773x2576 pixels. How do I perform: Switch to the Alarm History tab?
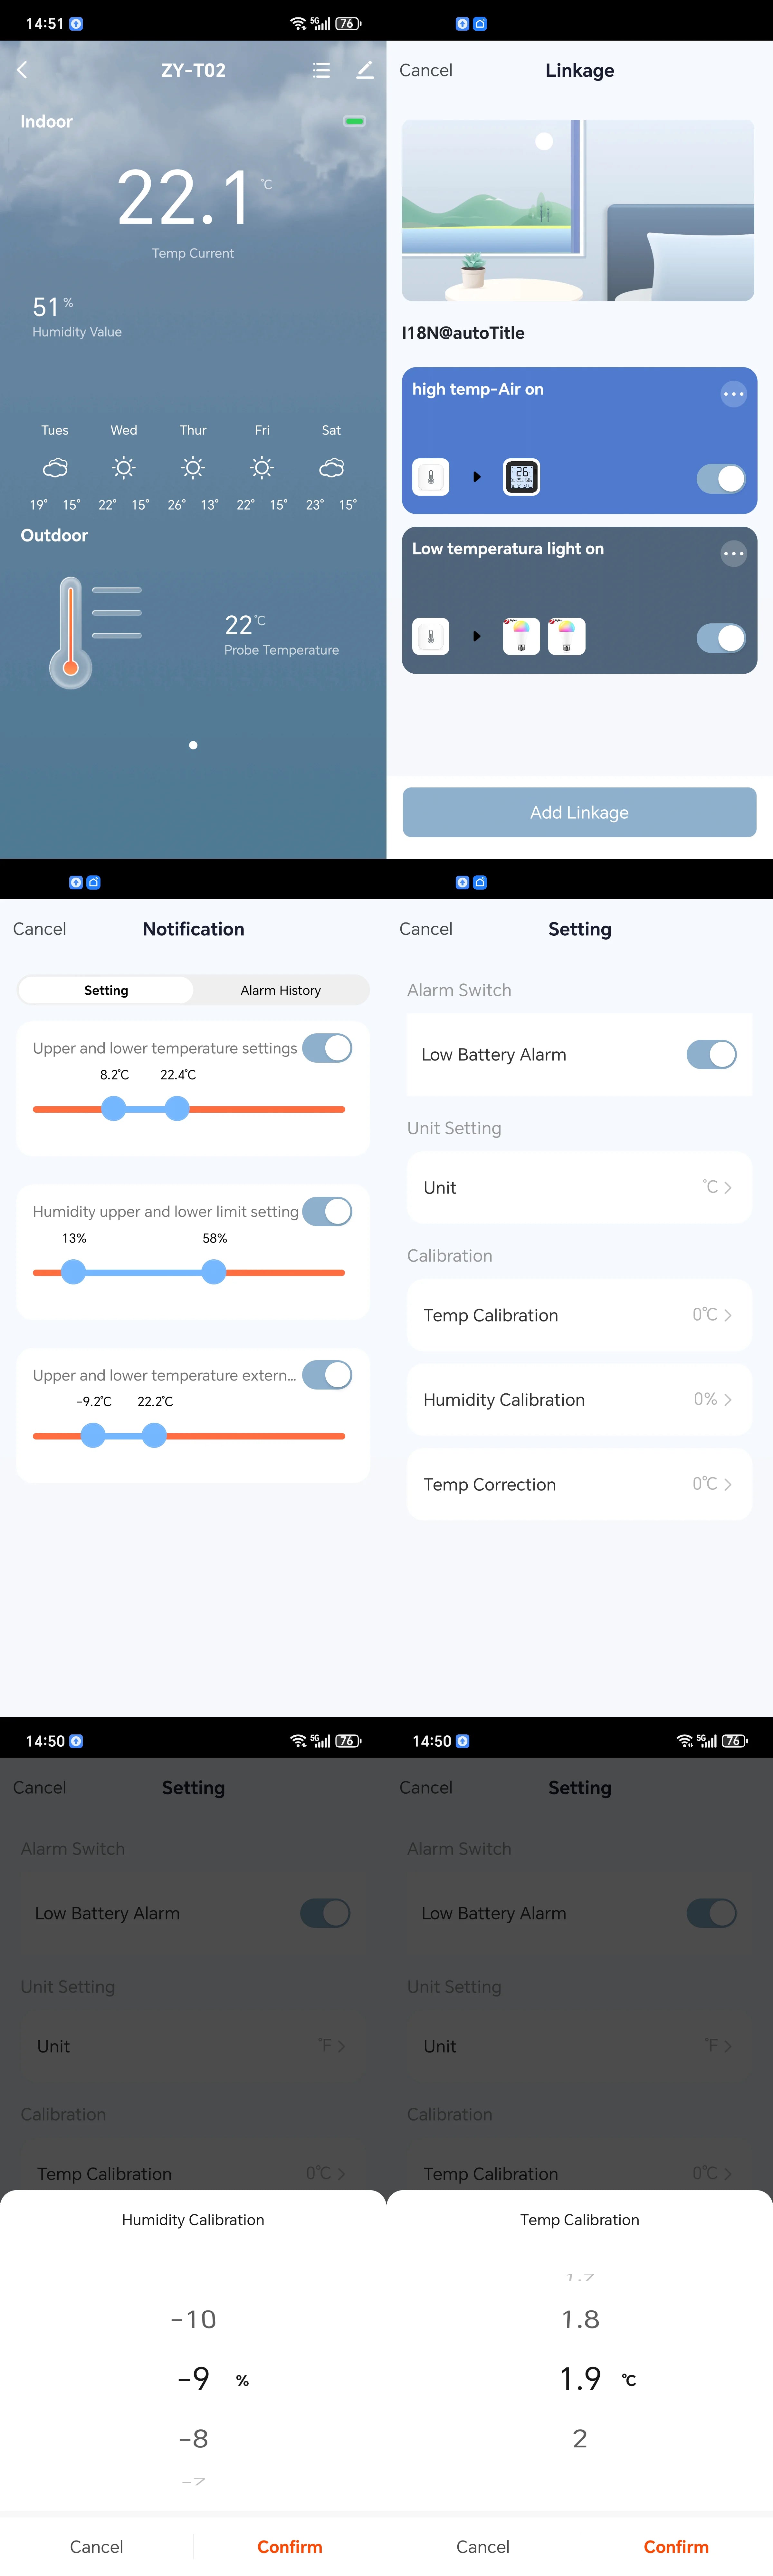281,990
